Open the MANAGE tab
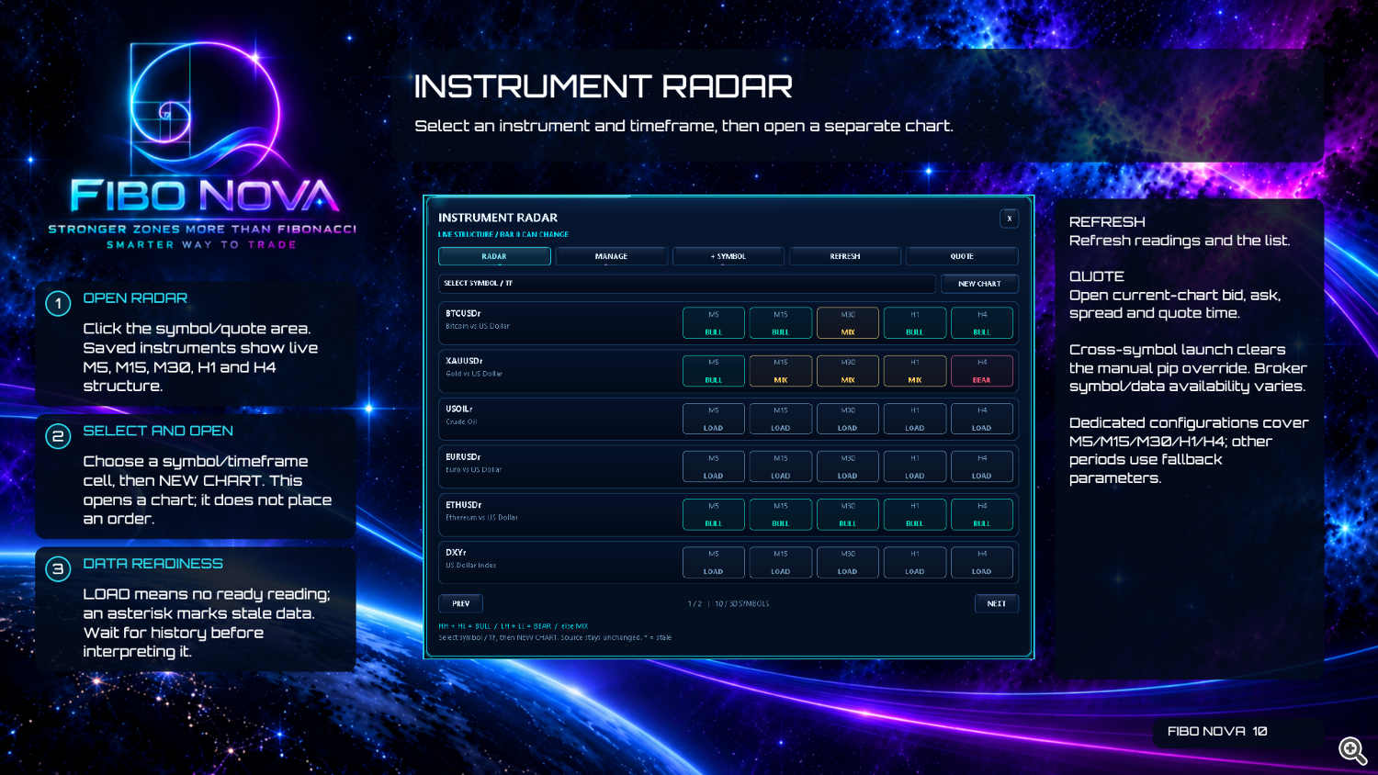The width and height of the screenshot is (1378, 775). [611, 256]
